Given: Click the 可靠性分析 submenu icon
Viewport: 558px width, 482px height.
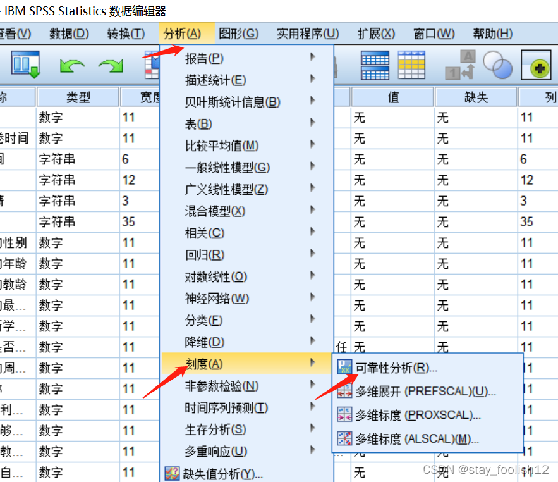Looking at the screenshot, I should (x=344, y=367).
